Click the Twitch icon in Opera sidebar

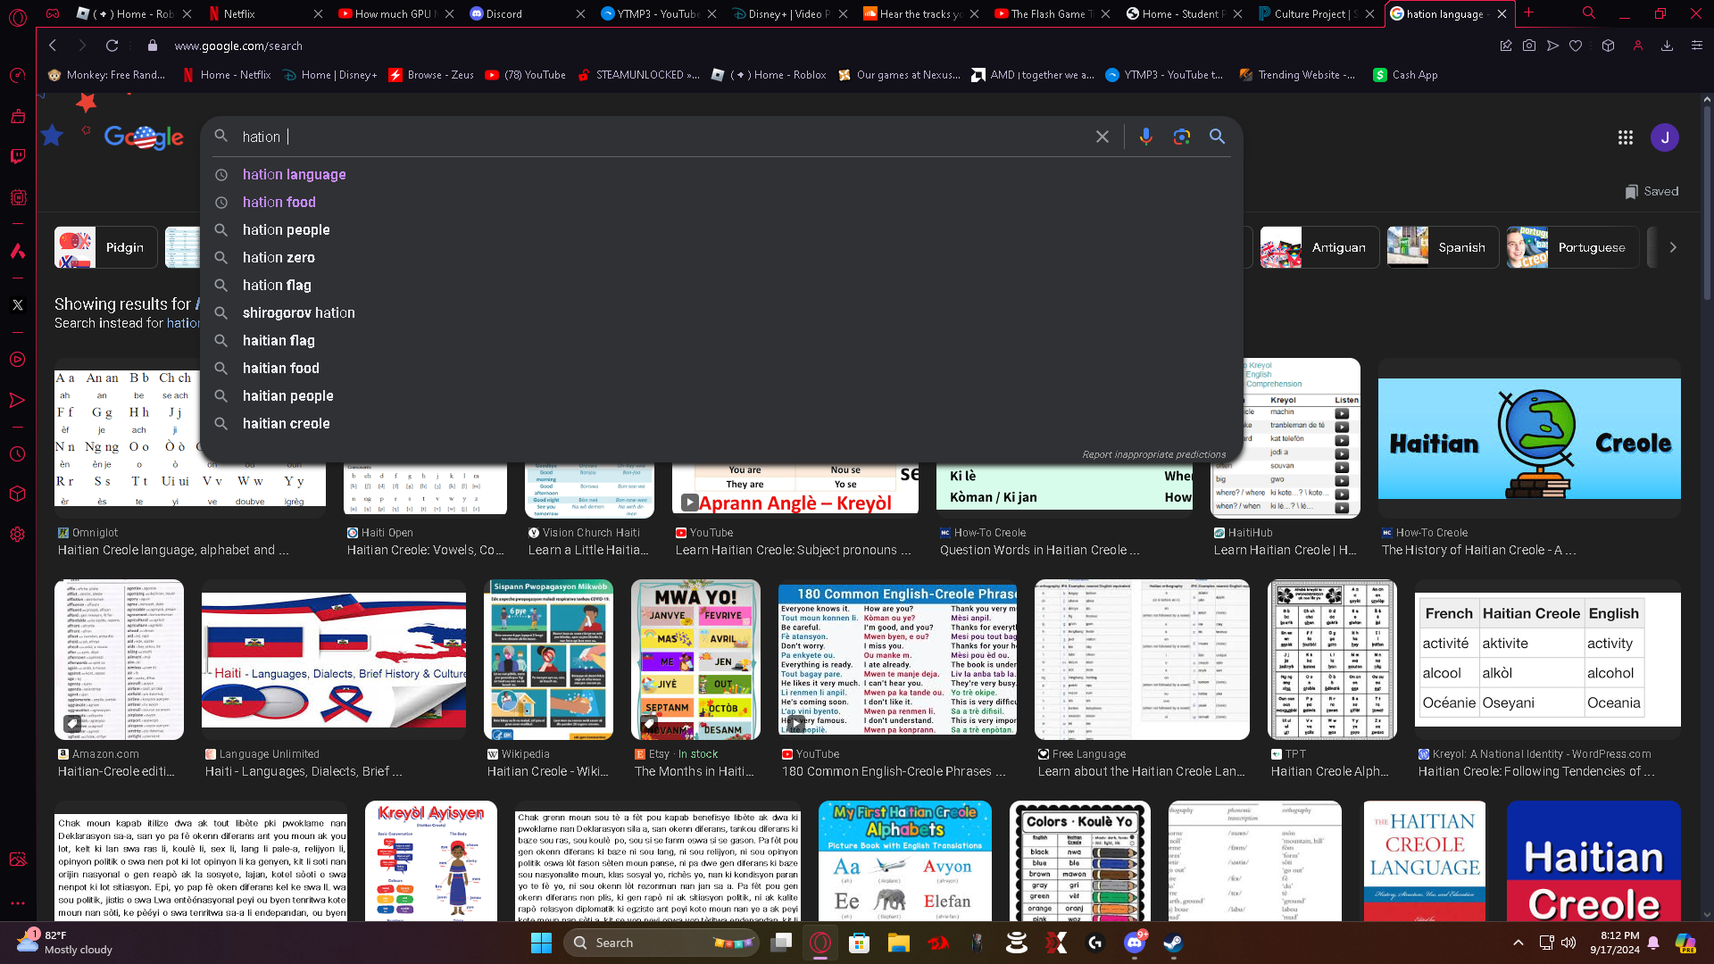coord(17,156)
